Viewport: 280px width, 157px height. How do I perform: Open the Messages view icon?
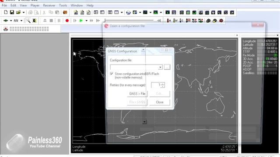[x=96, y=12]
